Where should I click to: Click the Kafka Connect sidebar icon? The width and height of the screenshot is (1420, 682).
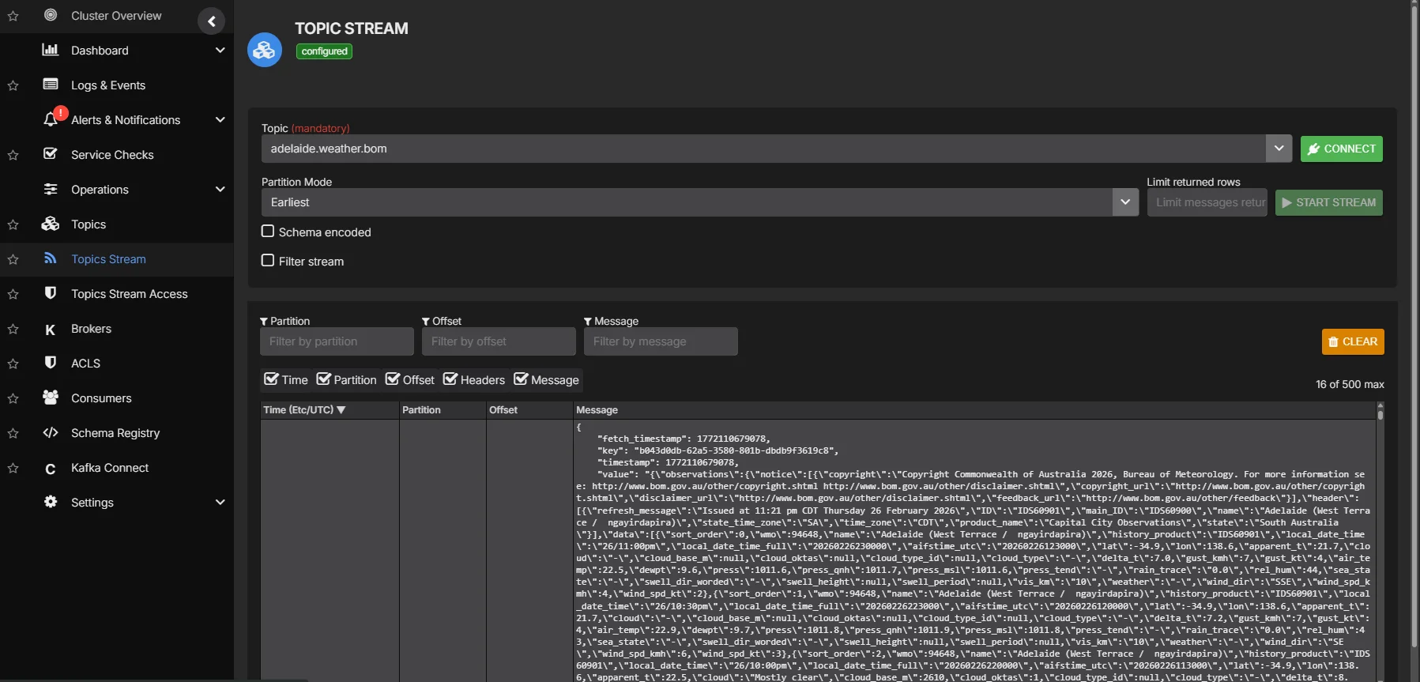pyautogui.click(x=51, y=469)
